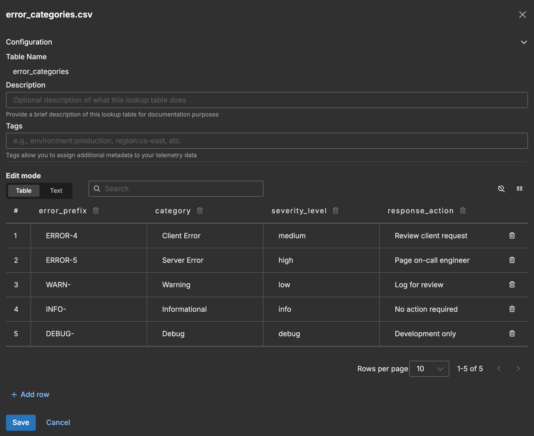Delete the response_action column via its trash icon

point(462,210)
